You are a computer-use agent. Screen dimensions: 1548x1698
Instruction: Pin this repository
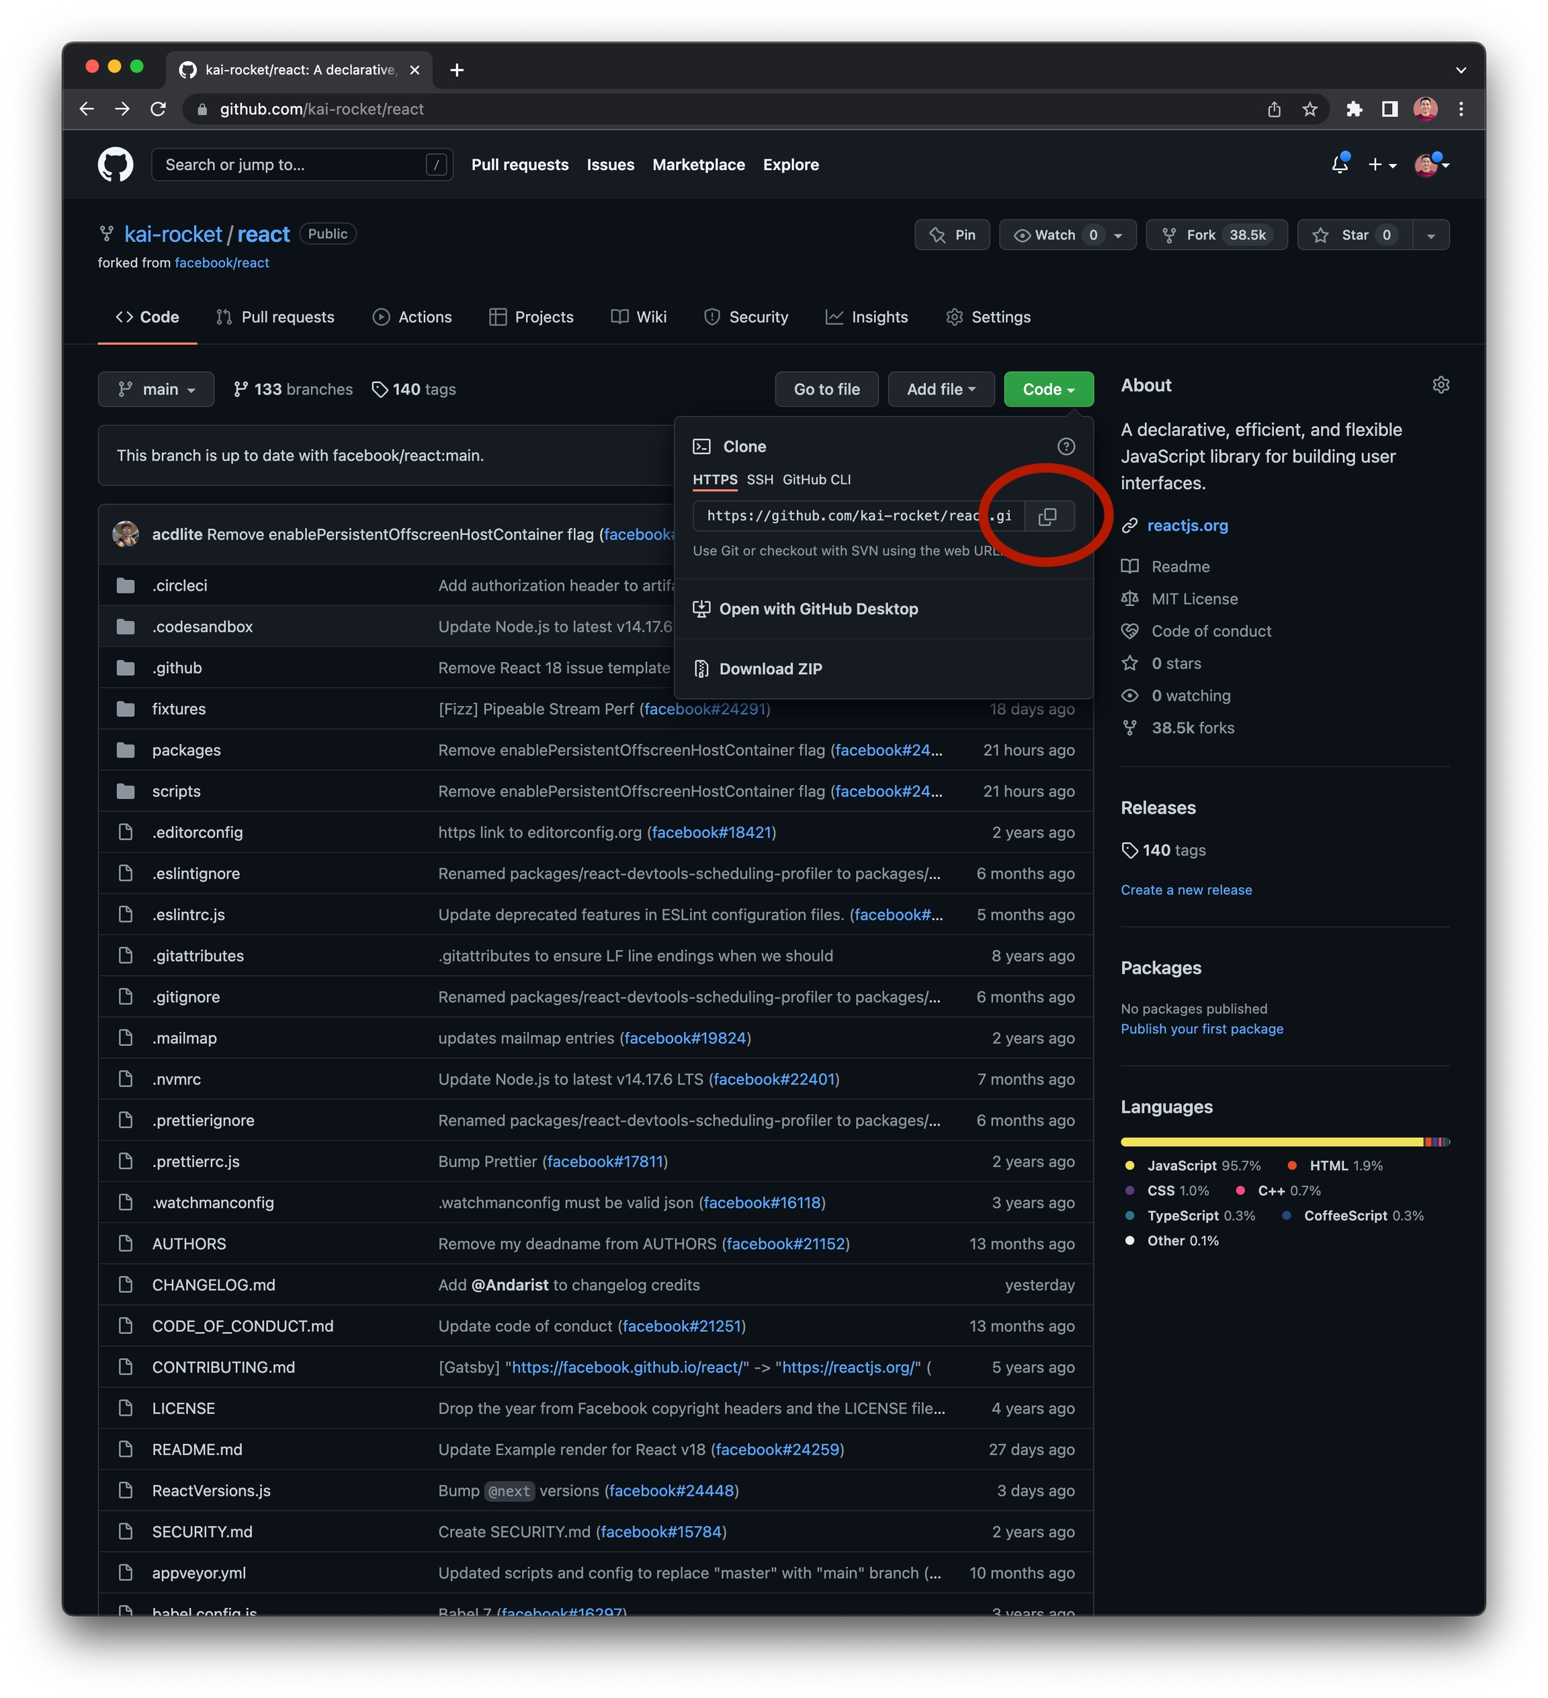pyautogui.click(x=951, y=235)
